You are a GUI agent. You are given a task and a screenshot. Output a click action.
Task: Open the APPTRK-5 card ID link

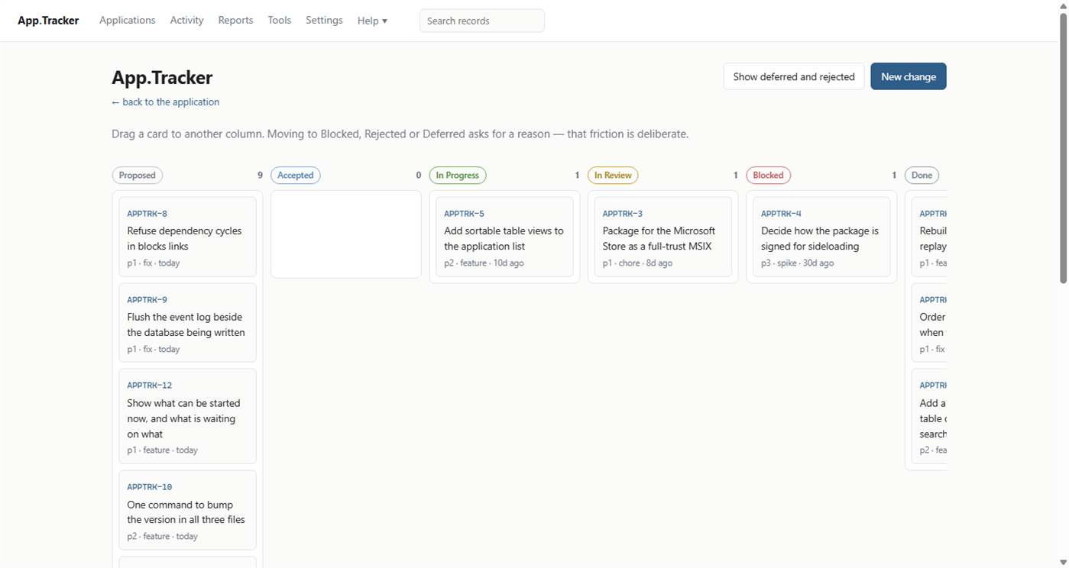[x=464, y=214]
